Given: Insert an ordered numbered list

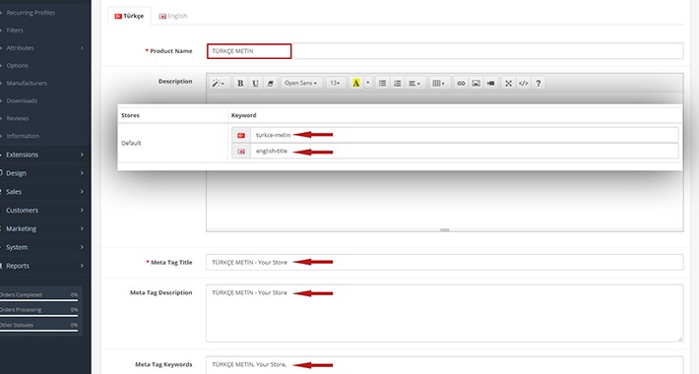Looking at the screenshot, I should click(x=397, y=83).
